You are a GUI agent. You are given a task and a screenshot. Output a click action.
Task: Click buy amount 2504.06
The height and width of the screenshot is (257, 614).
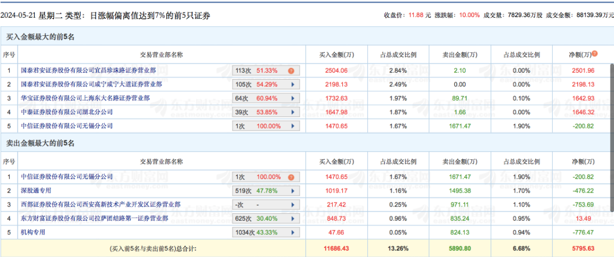click(337, 71)
